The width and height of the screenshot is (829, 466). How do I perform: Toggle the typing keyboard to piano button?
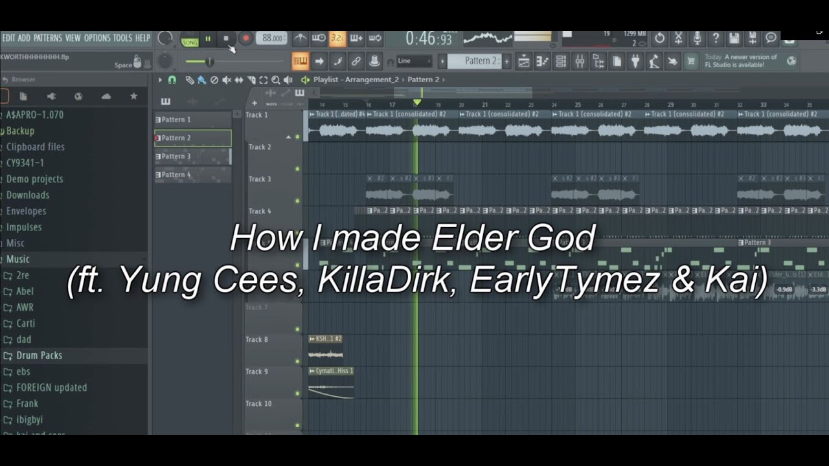300,61
